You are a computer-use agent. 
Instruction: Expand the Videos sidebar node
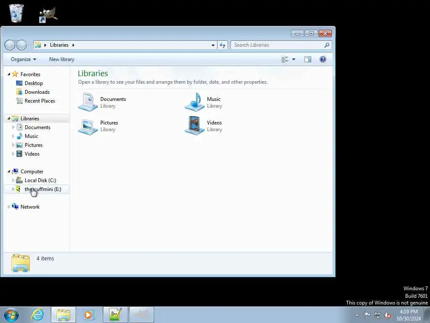[x=13, y=154]
